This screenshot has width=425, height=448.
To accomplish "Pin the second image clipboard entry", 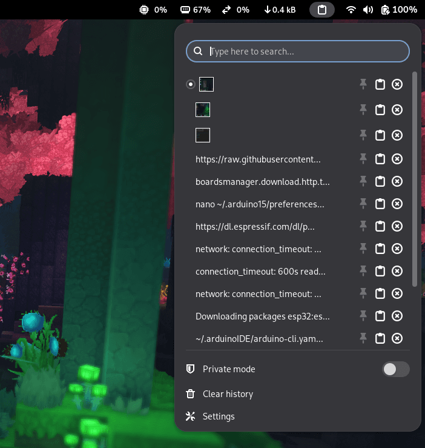I will pyautogui.click(x=363, y=110).
